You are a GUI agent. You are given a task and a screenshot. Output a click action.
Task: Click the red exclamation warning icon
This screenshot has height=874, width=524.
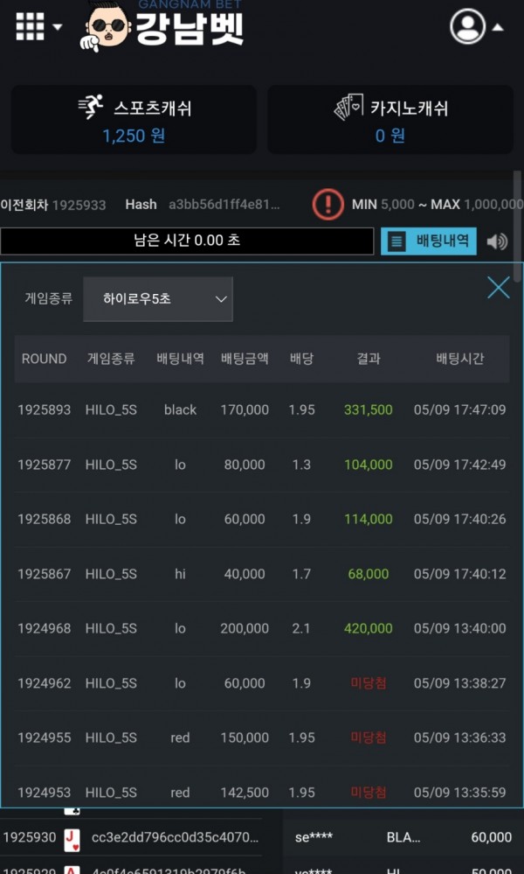click(328, 205)
